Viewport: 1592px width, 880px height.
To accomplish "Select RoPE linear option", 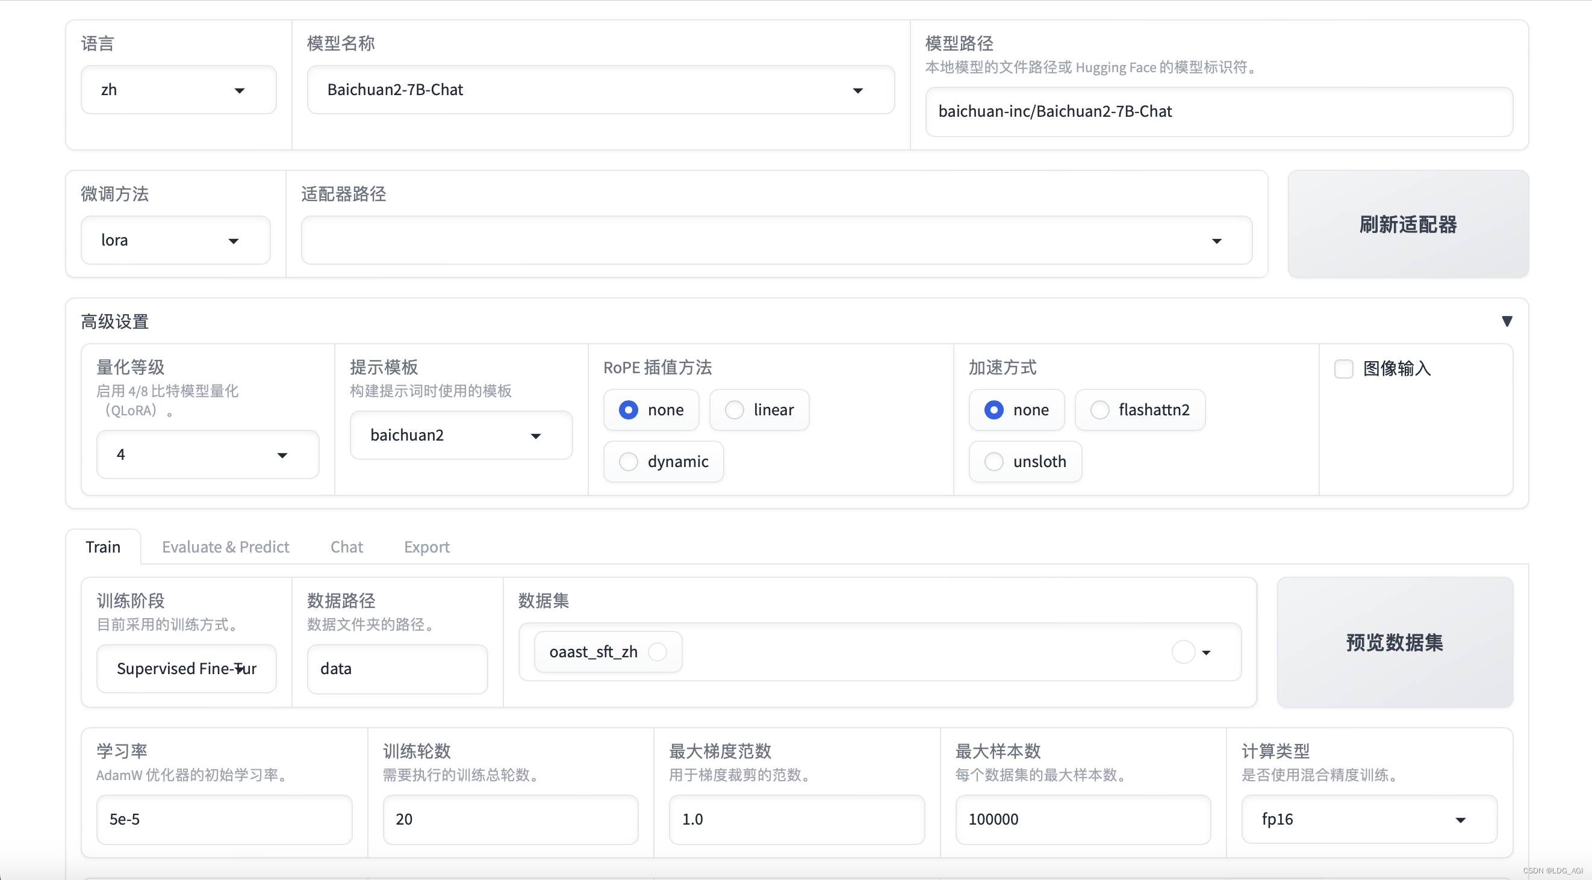I will (x=759, y=410).
